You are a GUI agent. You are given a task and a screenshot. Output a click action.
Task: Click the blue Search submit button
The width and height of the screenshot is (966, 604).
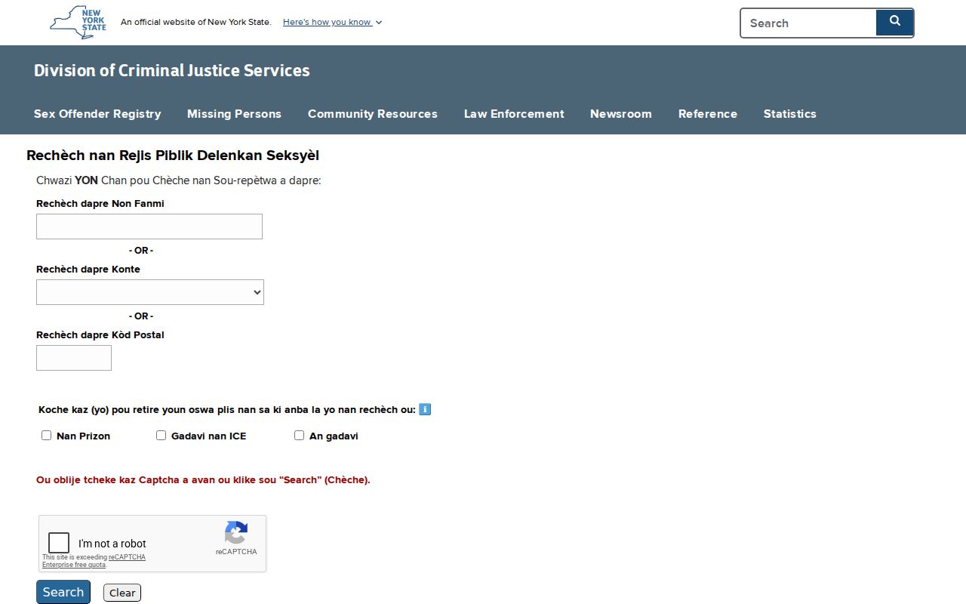click(x=63, y=592)
